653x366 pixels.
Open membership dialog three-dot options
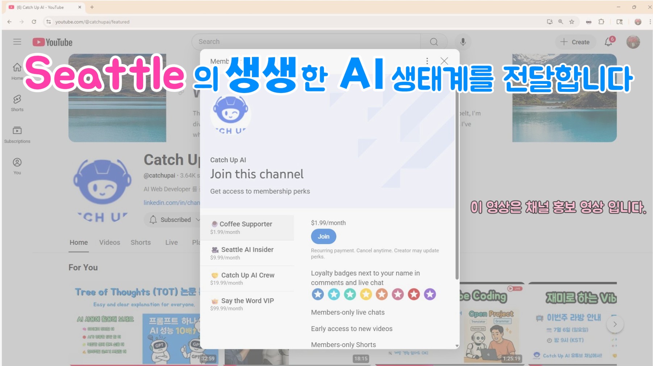pos(427,61)
